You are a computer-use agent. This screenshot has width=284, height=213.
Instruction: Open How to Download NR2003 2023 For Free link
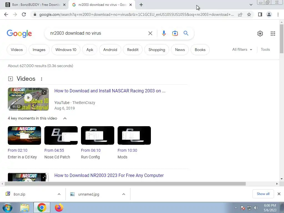click(109, 175)
